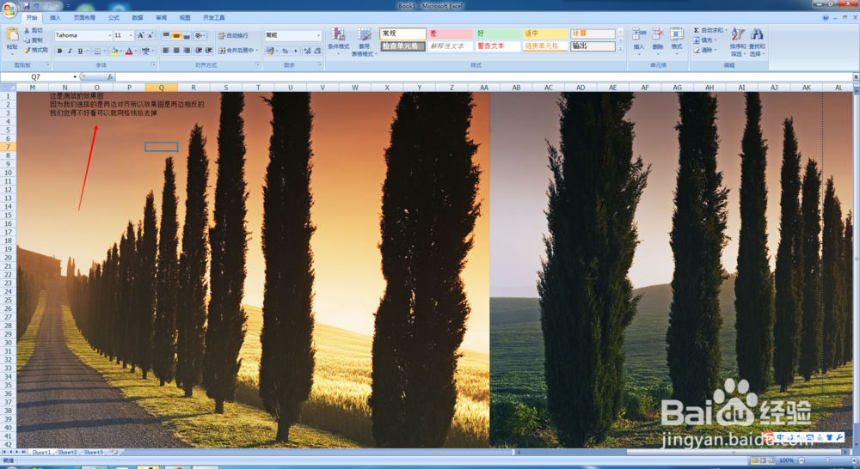Apply the 好 (Good) cell style
Screen dimensions: 860x469
tap(498, 34)
